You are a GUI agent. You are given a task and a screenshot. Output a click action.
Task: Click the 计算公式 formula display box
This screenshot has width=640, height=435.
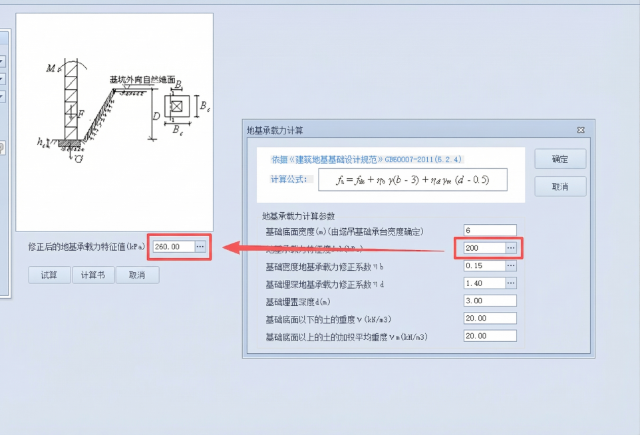[412, 179]
